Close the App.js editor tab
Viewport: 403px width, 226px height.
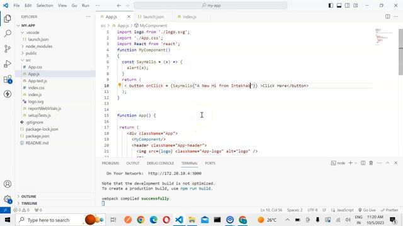pos(128,17)
